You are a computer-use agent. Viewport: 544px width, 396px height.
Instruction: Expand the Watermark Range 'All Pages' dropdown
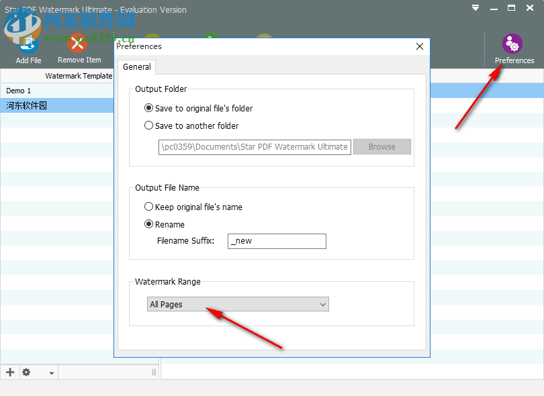coord(238,304)
